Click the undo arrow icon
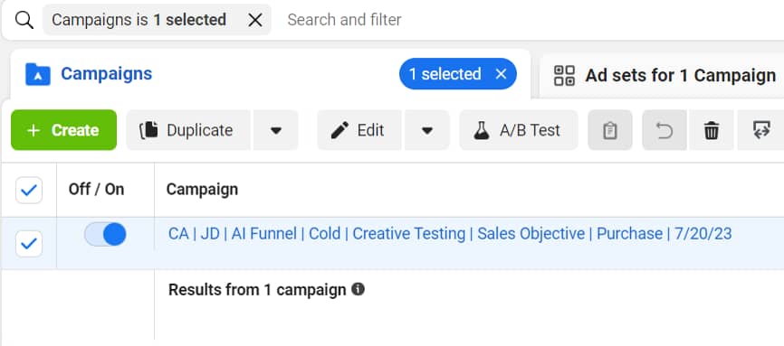 664,130
